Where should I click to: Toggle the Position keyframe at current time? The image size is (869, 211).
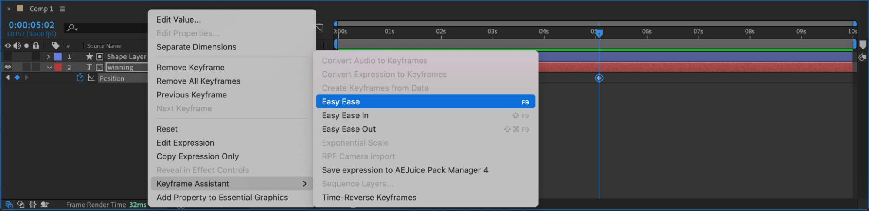pos(17,78)
